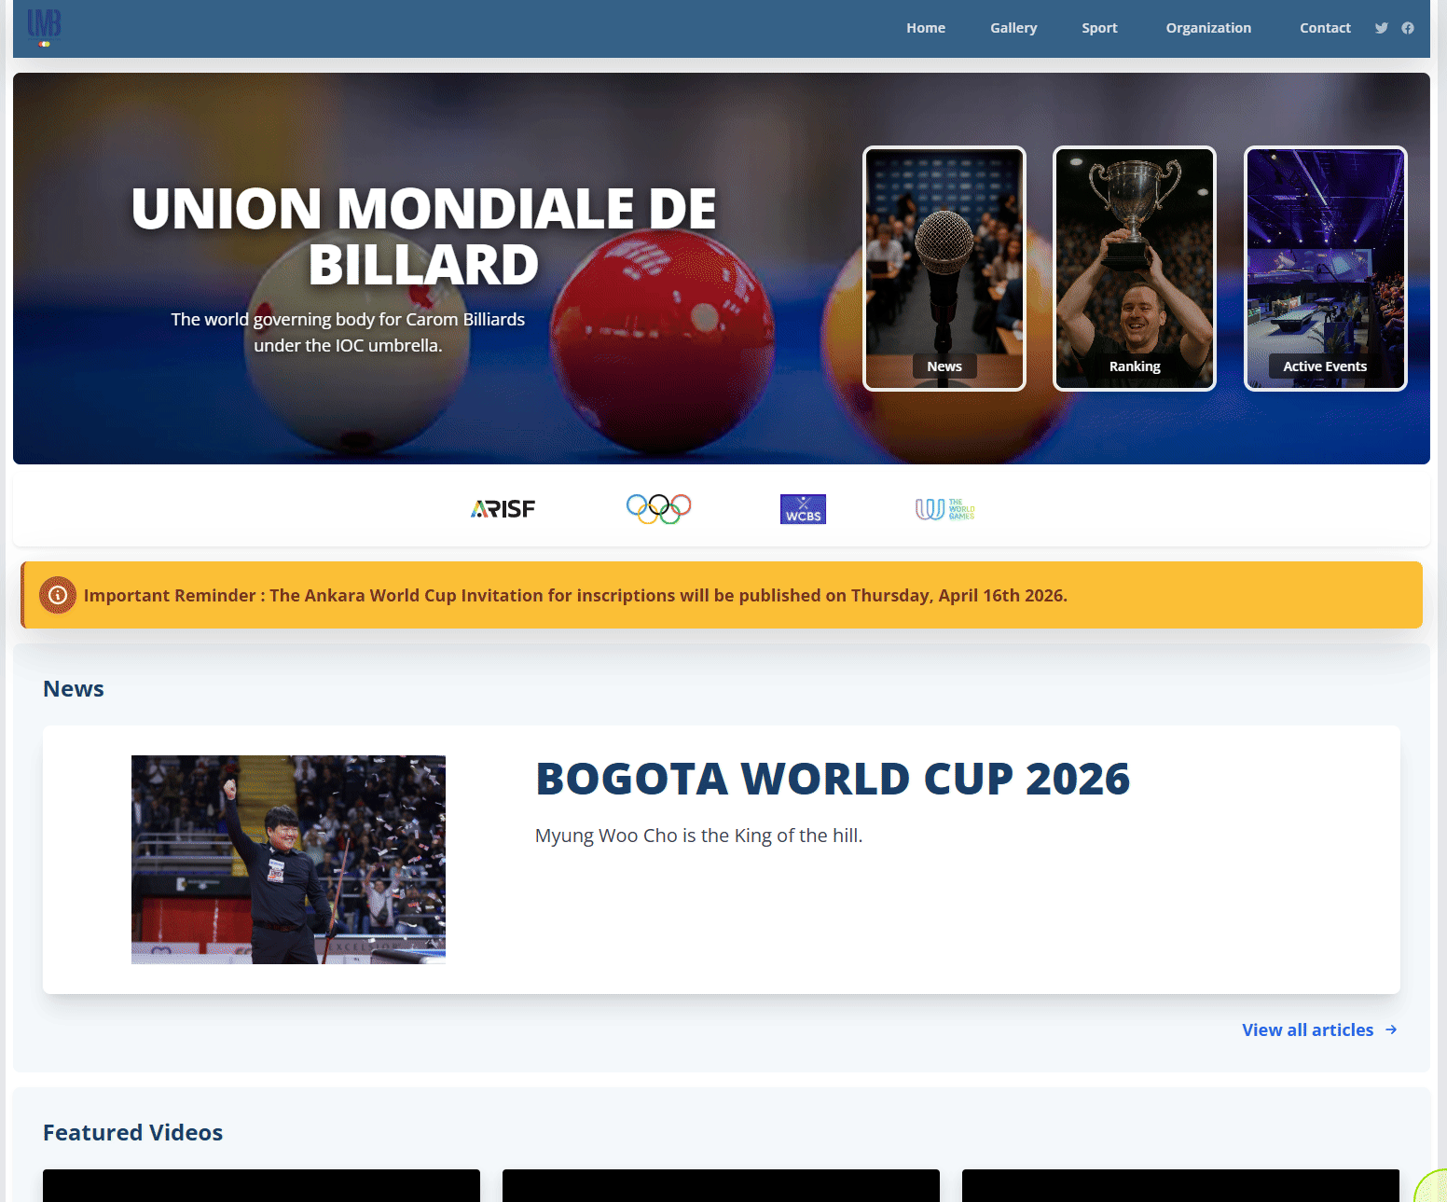Click the ARISF partner logo
The width and height of the screenshot is (1447, 1202).
(x=503, y=509)
